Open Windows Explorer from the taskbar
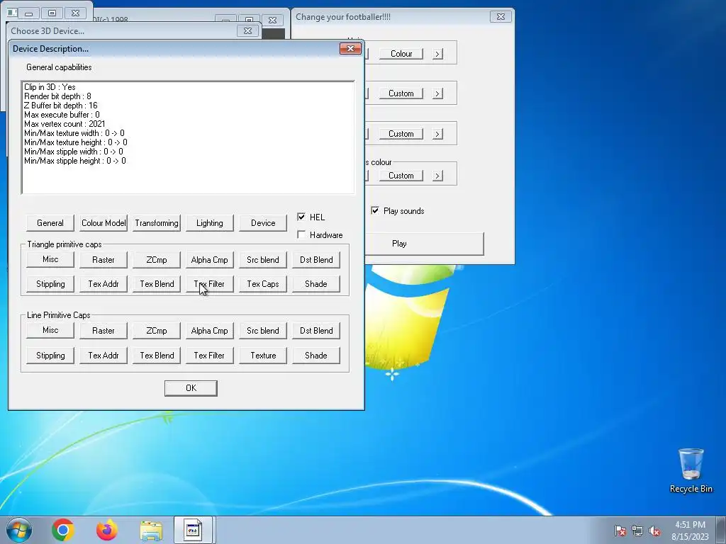The image size is (726, 544). (151, 530)
